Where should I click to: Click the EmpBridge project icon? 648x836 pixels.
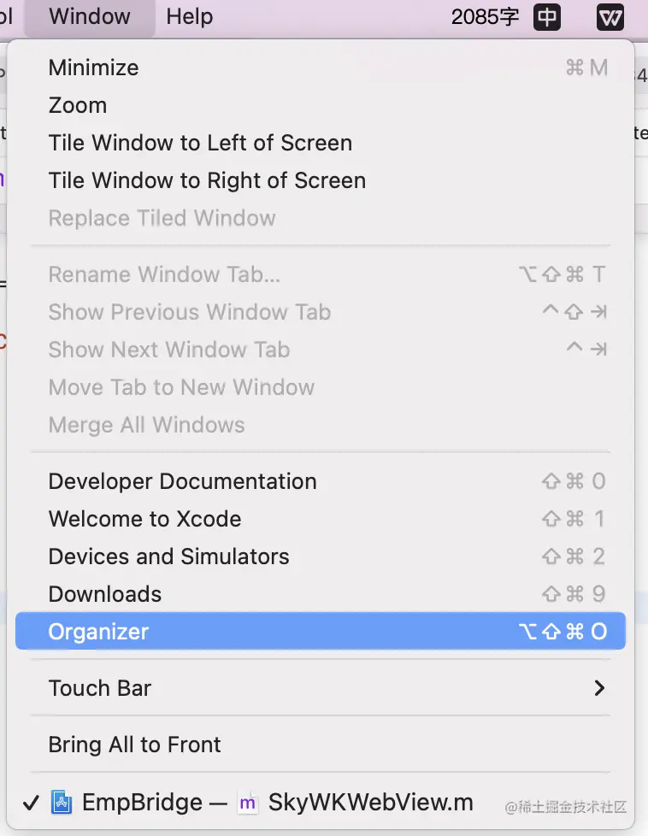(62, 803)
